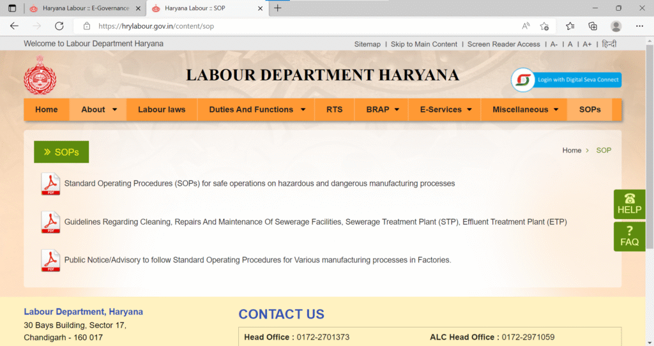The height and width of the screenshot is (346, 654).
Task: Open the green HELP phone widget
Action: pos(629,204)
